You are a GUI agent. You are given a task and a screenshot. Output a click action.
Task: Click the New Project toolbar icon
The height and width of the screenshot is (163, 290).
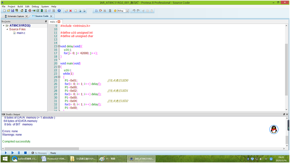(x=4, y=11)
